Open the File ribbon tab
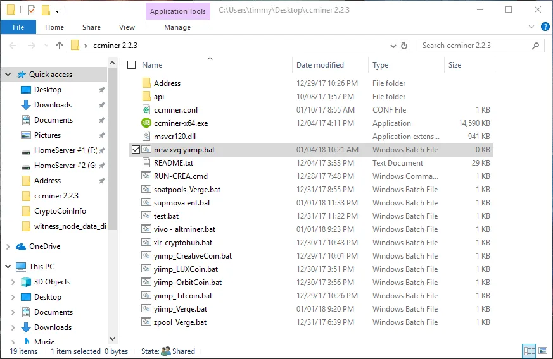 [18, 27]
